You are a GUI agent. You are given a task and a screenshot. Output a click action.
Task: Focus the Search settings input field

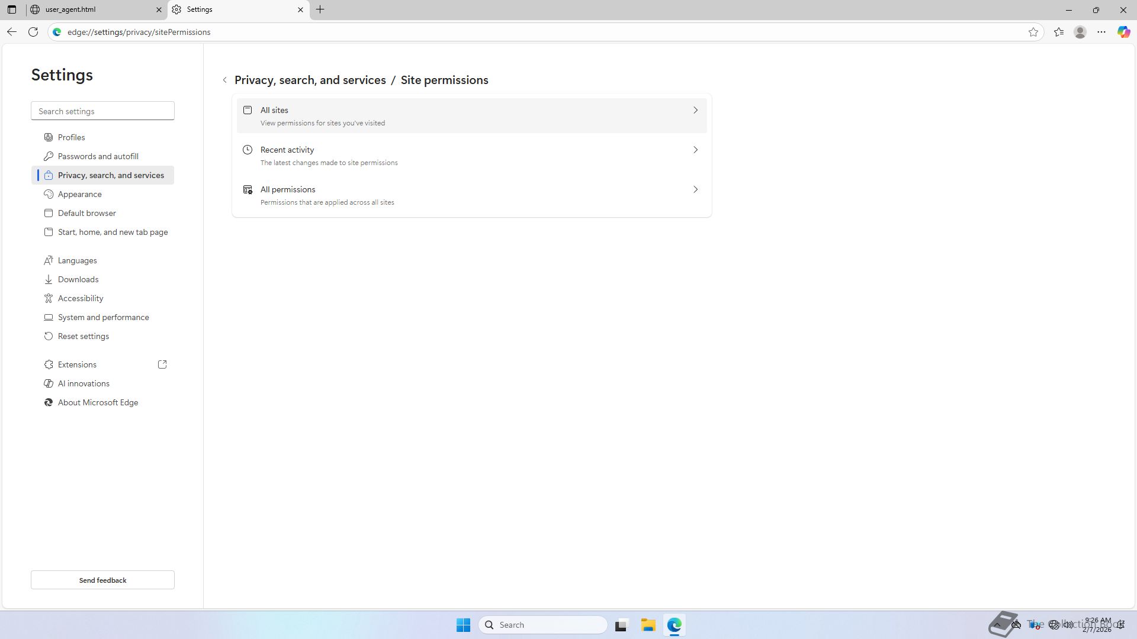click(102, 111)
